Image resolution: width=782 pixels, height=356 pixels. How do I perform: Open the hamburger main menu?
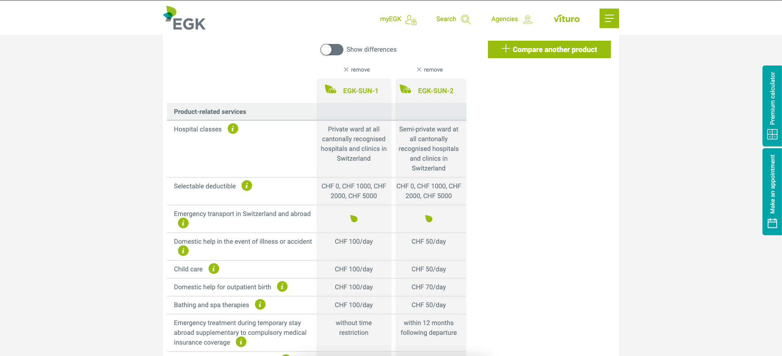[x=609, y=18]
